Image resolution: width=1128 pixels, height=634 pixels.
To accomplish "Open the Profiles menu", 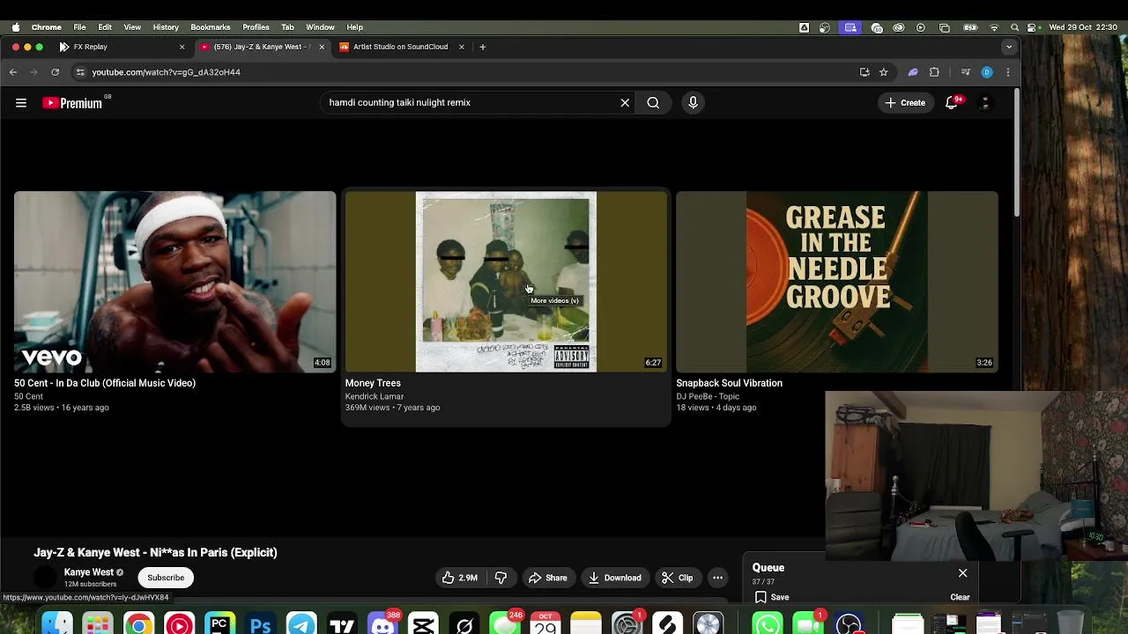I will point(256,27).
